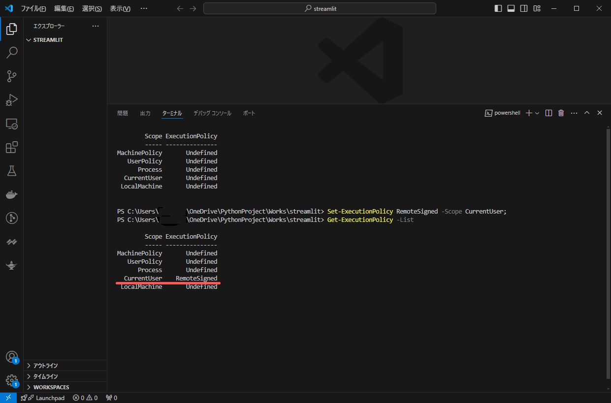Click the streamlit command center search box

coord(320,8)
